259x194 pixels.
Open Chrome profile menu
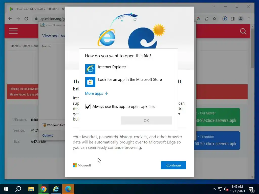click(241, 19)
